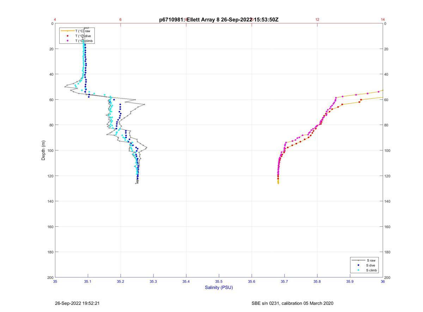Click the dark blue S dive legend marker

(358, 265)
